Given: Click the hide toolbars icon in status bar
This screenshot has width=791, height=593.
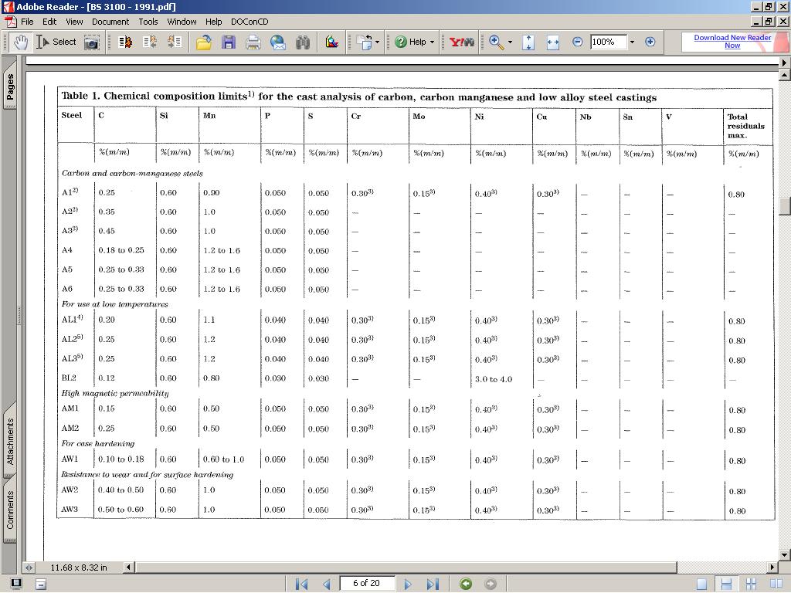Looking at the screenshot, I should [x=41, y=585].
